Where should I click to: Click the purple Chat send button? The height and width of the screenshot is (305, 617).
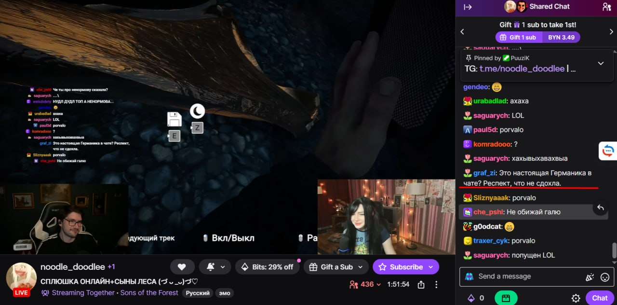point(600,298)
